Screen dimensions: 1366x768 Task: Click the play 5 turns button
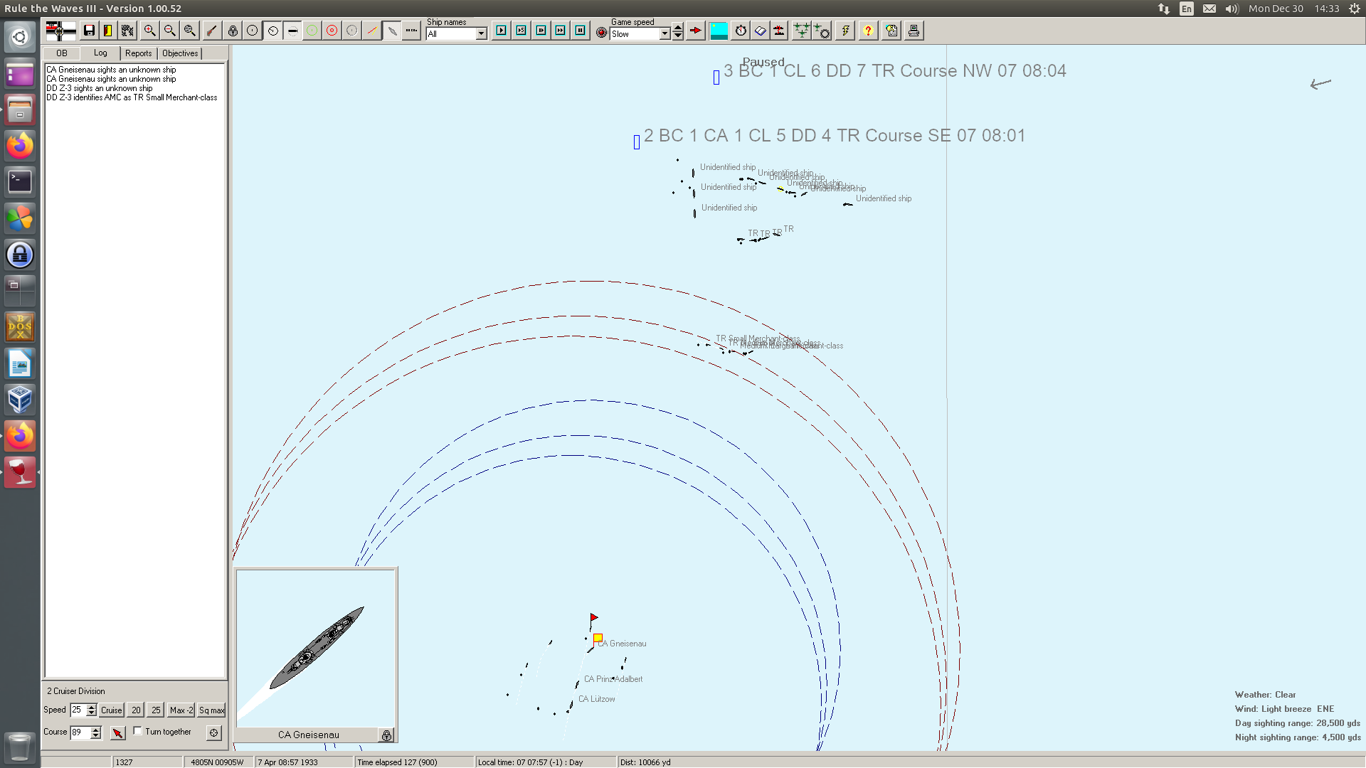pyautogui.click(x=521, y=31)
